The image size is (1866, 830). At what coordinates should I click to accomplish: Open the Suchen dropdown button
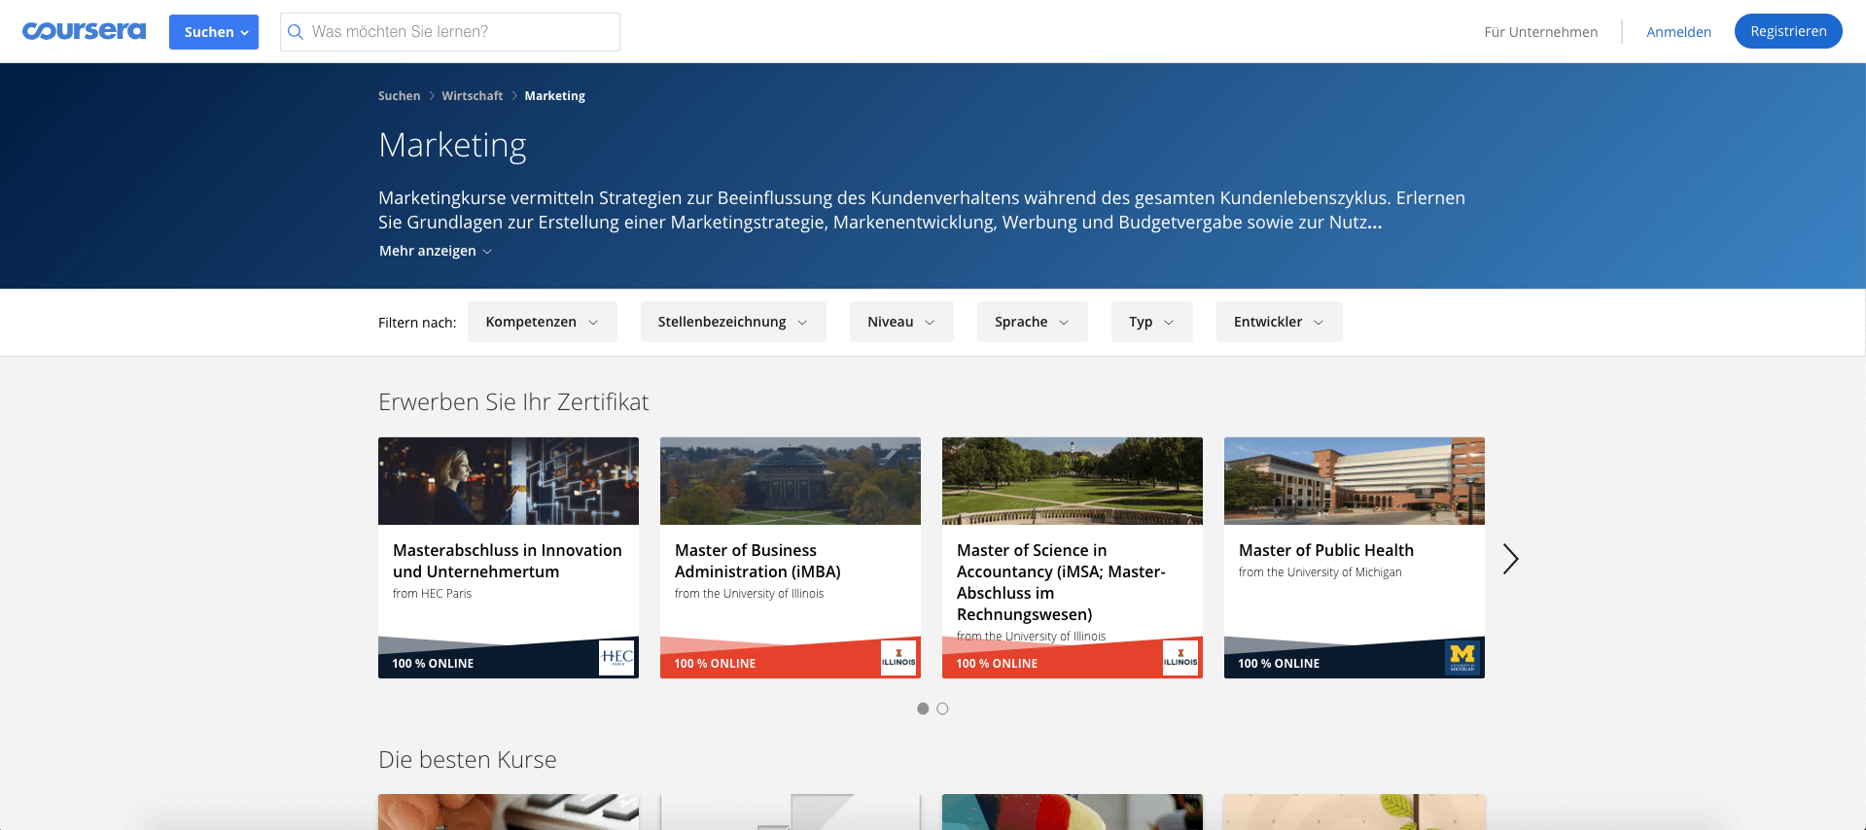point(214,32)
